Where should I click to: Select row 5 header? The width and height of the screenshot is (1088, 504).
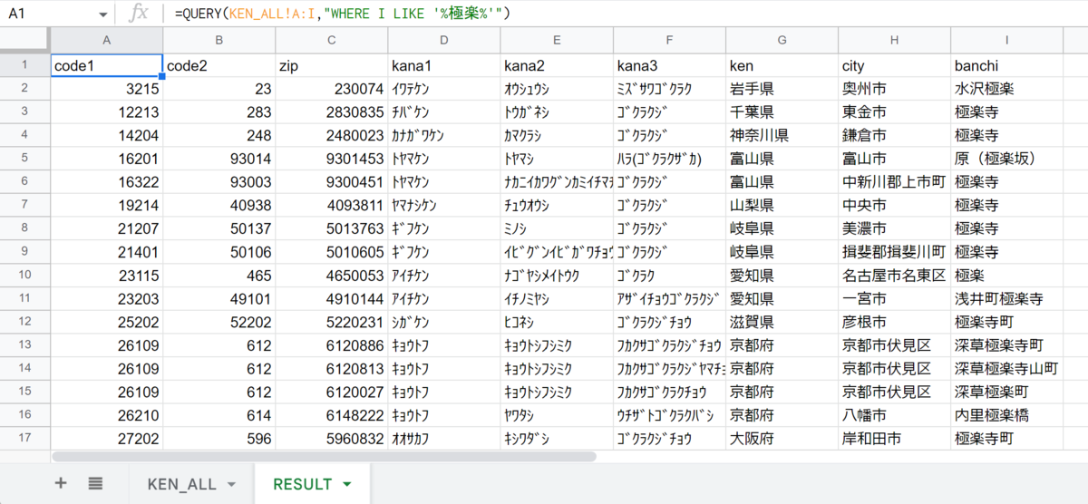click(x=25, y=158)
